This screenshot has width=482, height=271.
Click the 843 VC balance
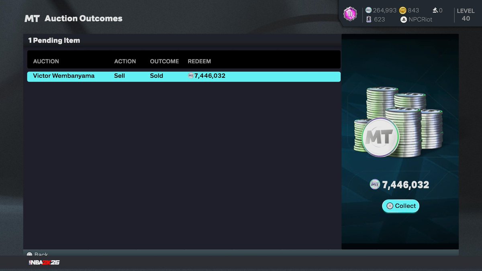[413, 10]
